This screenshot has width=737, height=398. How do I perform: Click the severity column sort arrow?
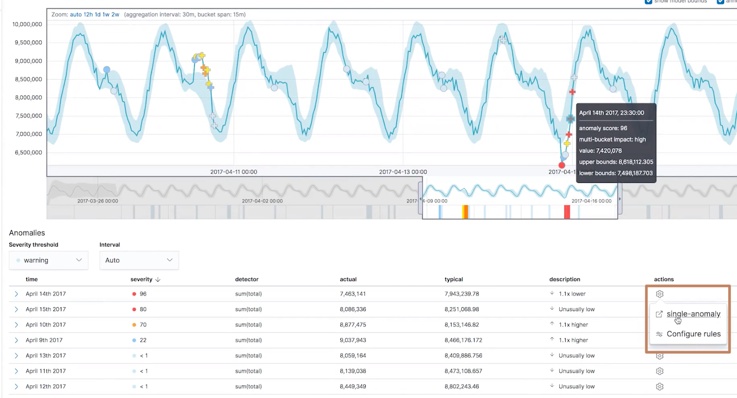158,280
